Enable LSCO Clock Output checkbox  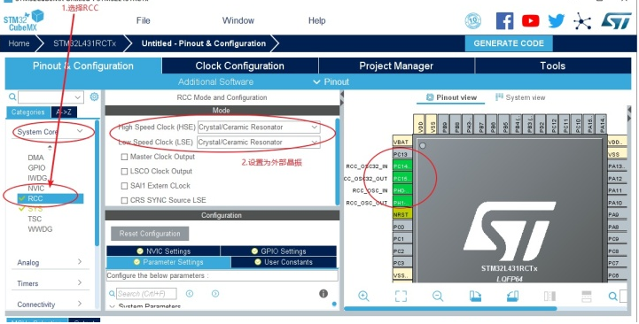click(x=124, y=172)
